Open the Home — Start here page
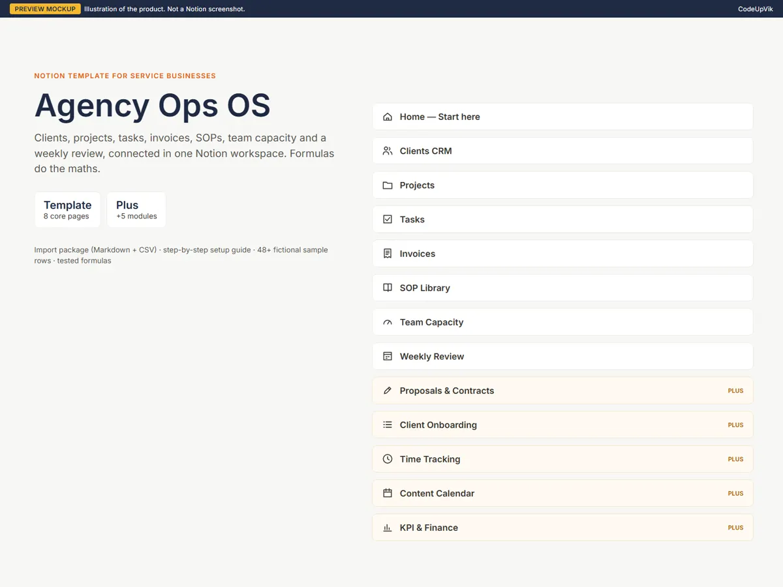This screenshot has height=587, width=783. (562, 117)
